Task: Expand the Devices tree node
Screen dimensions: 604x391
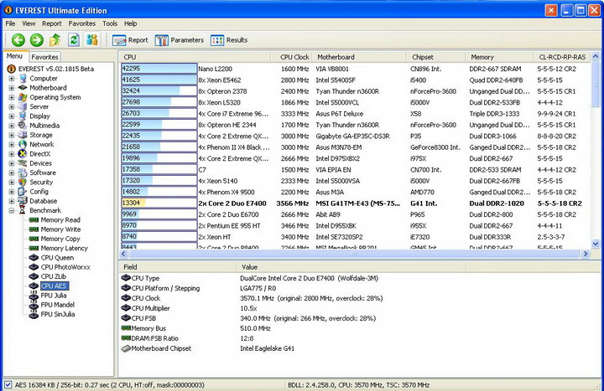Action: click(x=12, y=163)
